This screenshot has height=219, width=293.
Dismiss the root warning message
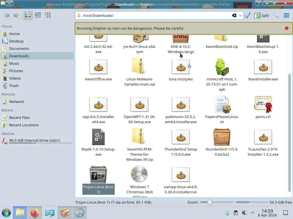pyautogui.click(x=287, y=28)
